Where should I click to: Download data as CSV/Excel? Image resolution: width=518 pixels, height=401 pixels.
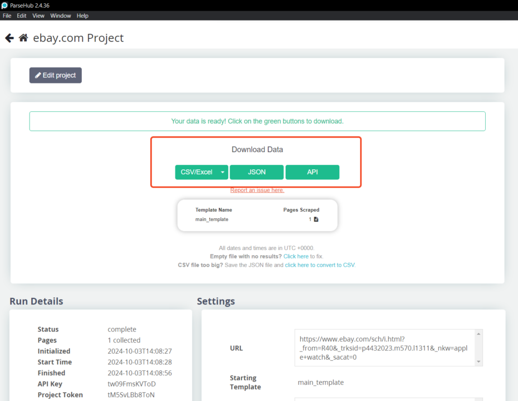tap(196, 172)
